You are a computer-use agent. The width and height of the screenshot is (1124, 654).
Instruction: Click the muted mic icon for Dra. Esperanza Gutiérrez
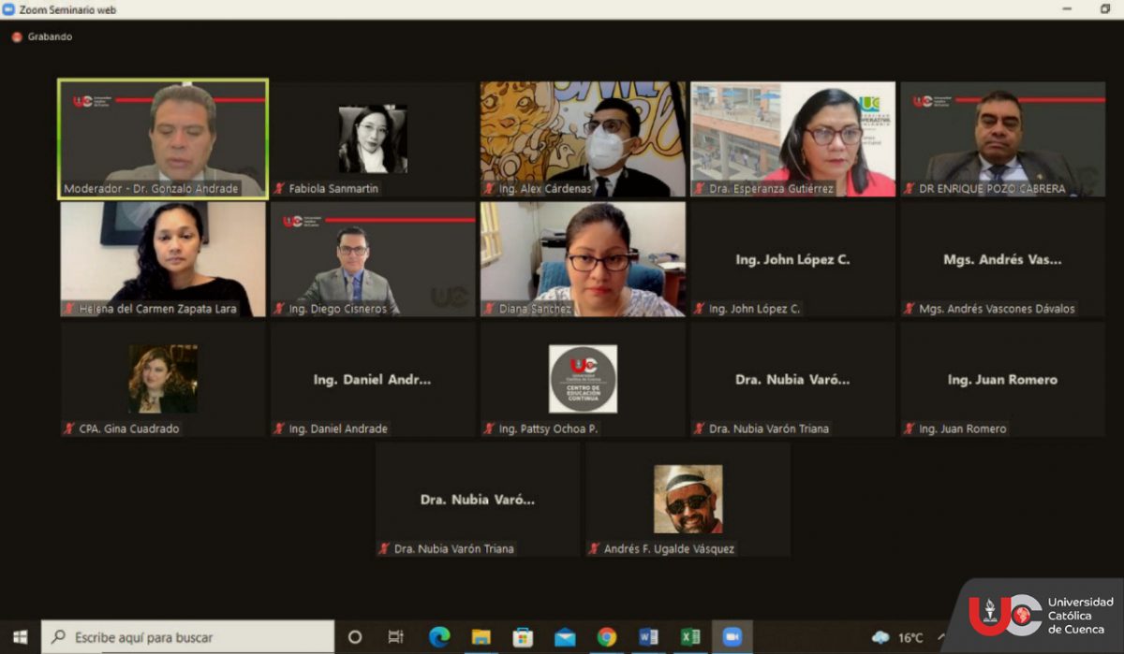[x=699, y=189]
